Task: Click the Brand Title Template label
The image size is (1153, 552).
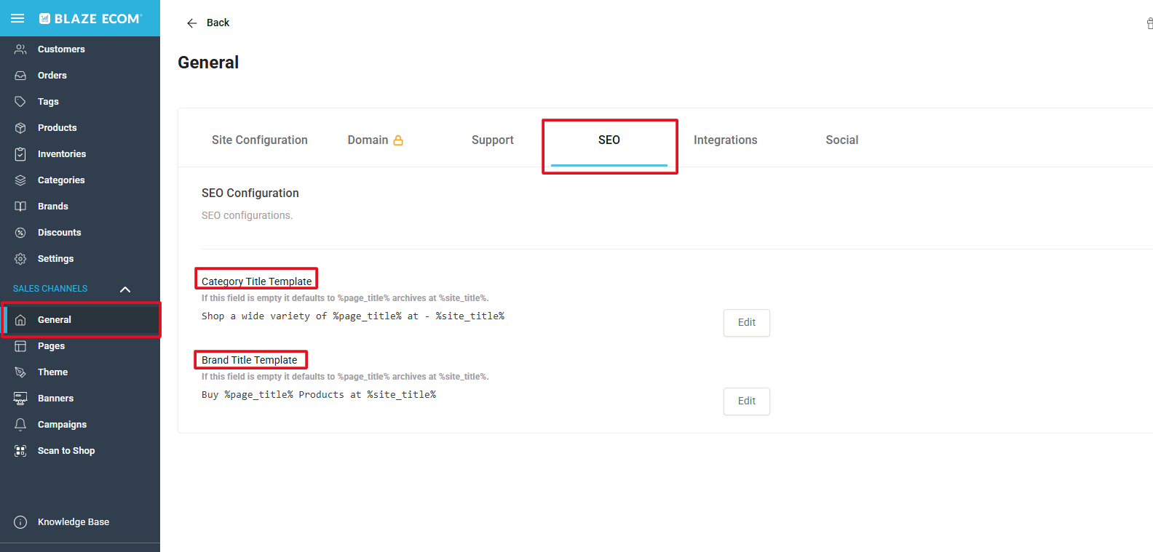Action: pos(249,360)
